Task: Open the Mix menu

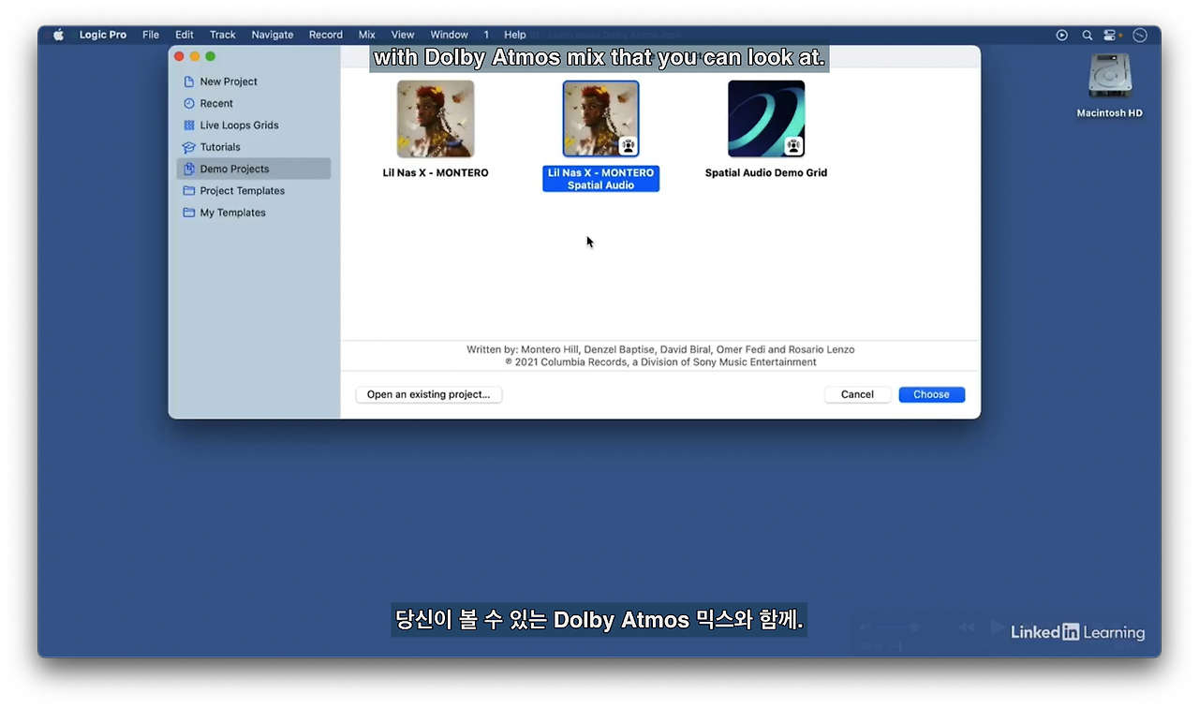Action: coord(367,35)
